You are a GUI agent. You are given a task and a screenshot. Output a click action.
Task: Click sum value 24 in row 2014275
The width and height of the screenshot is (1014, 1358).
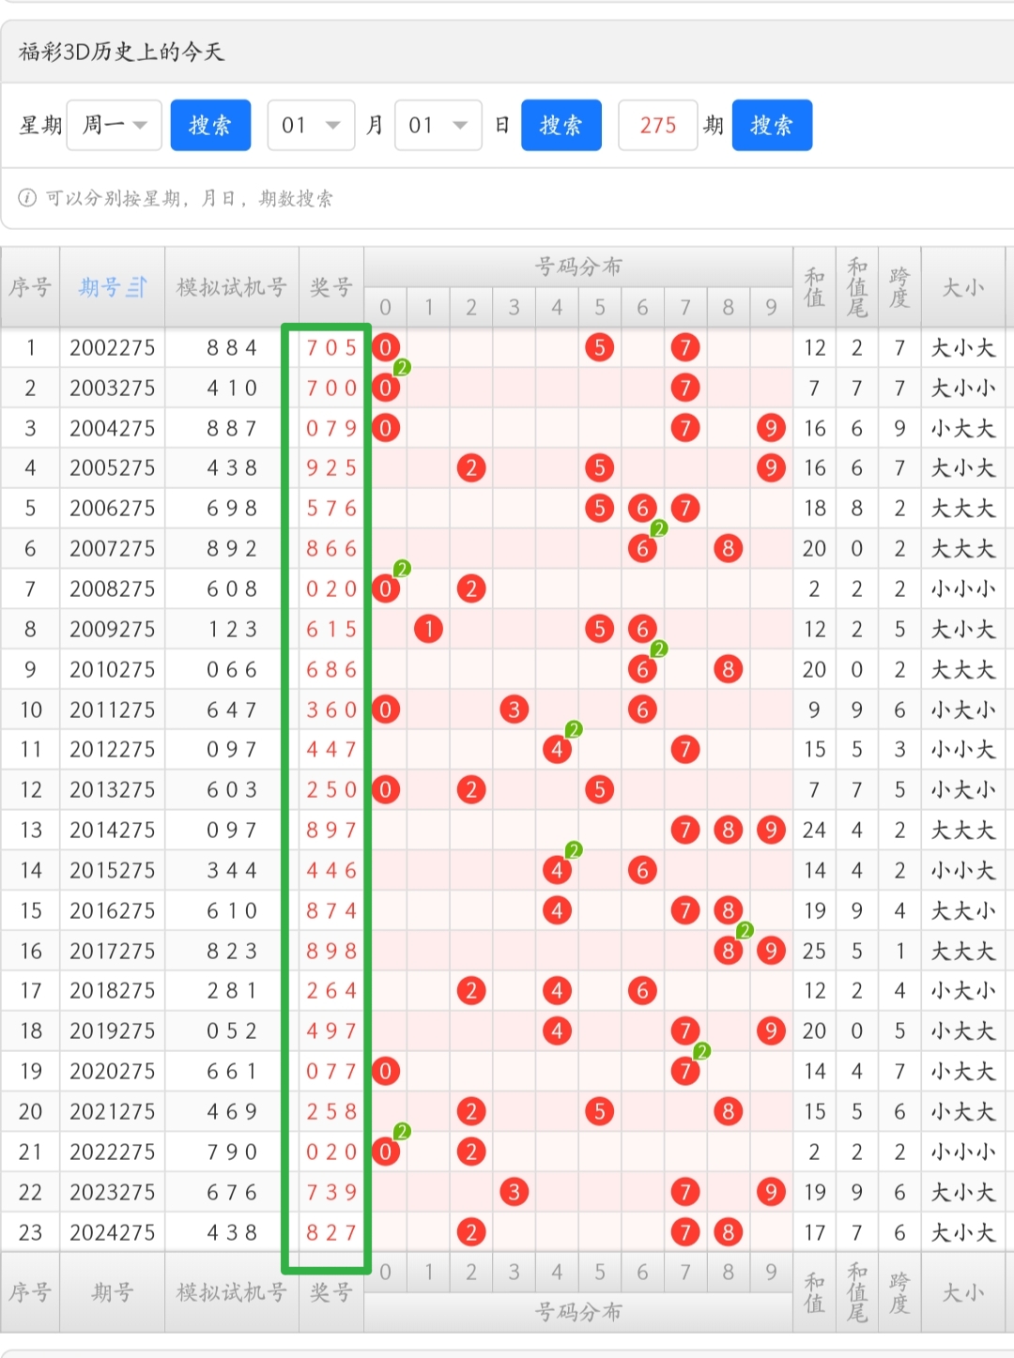point(814,831)
